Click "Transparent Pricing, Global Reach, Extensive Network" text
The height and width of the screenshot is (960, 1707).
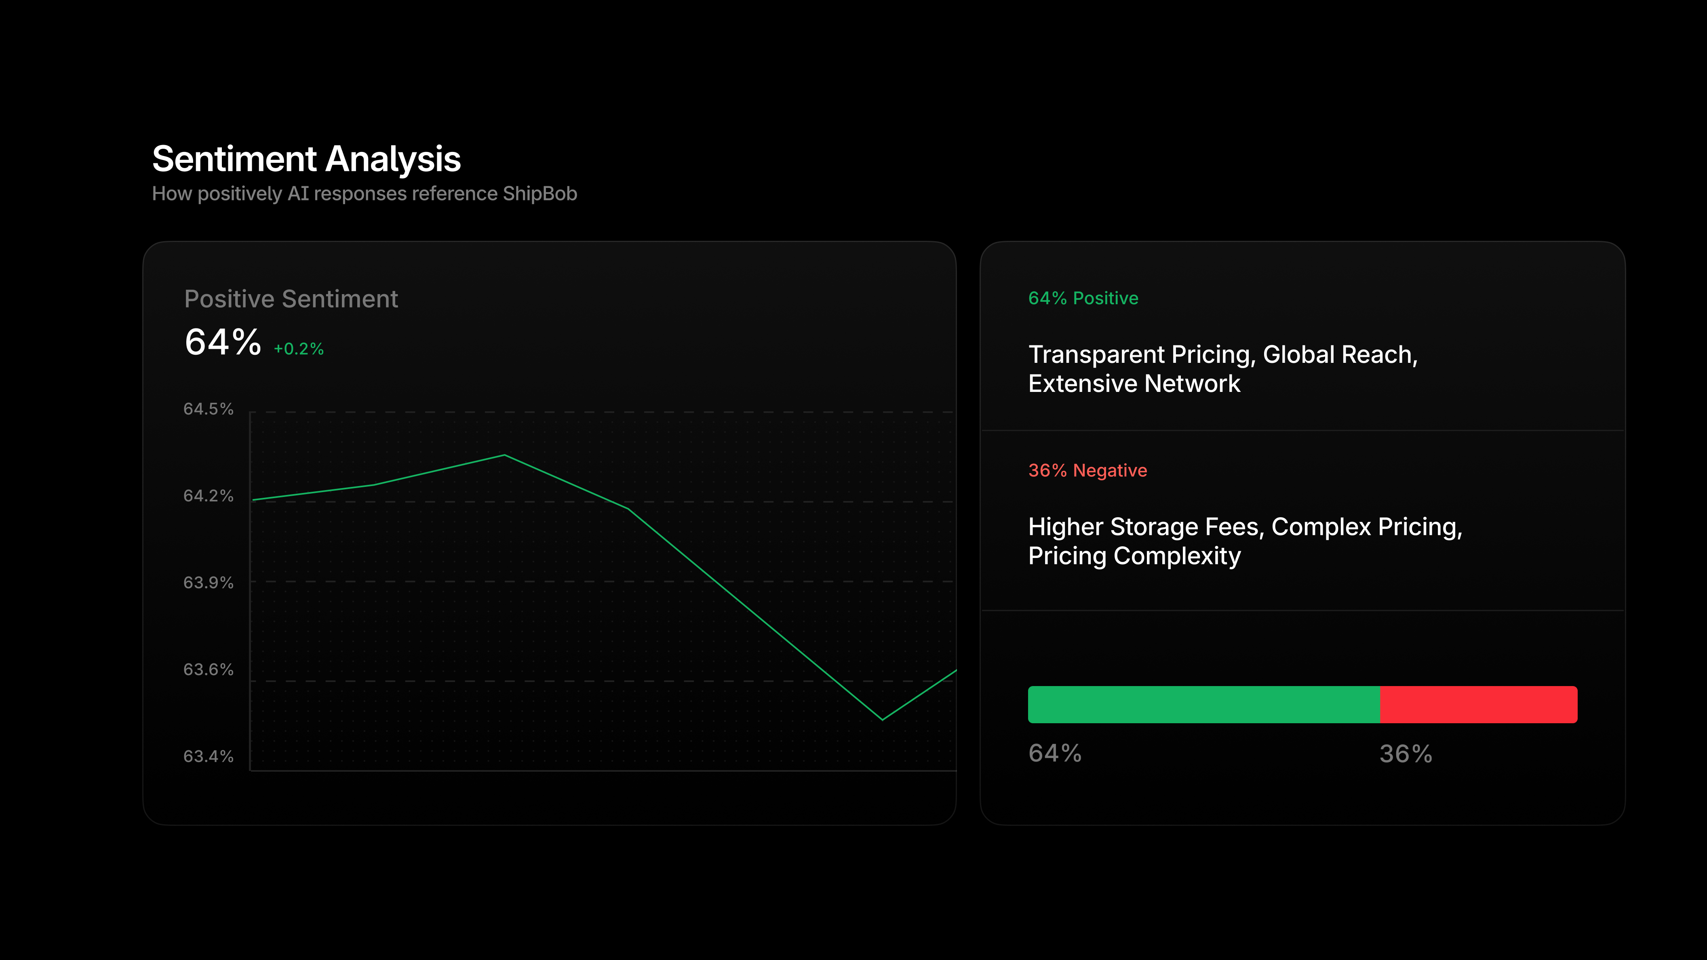coord(1222,369)
